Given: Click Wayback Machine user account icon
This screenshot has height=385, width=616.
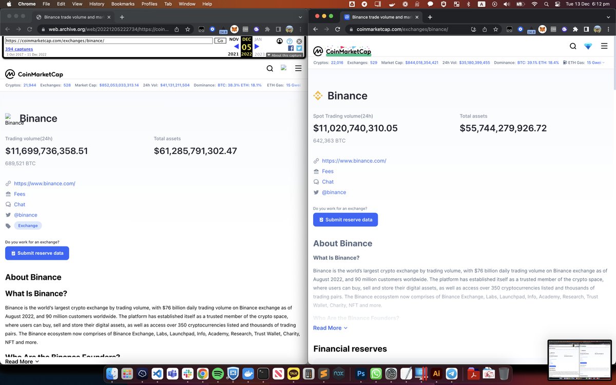Looking at the screenshot, I should click(x=279, y=41).
